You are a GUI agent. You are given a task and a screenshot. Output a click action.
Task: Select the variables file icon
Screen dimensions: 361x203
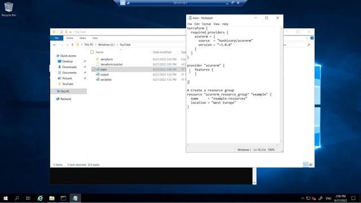tap(98, 80)
